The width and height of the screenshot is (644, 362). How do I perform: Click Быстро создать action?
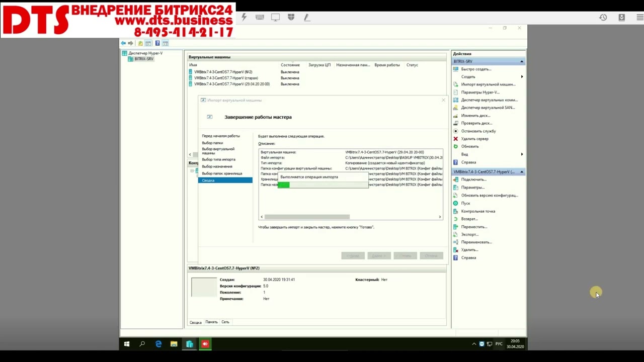[476, 69]
